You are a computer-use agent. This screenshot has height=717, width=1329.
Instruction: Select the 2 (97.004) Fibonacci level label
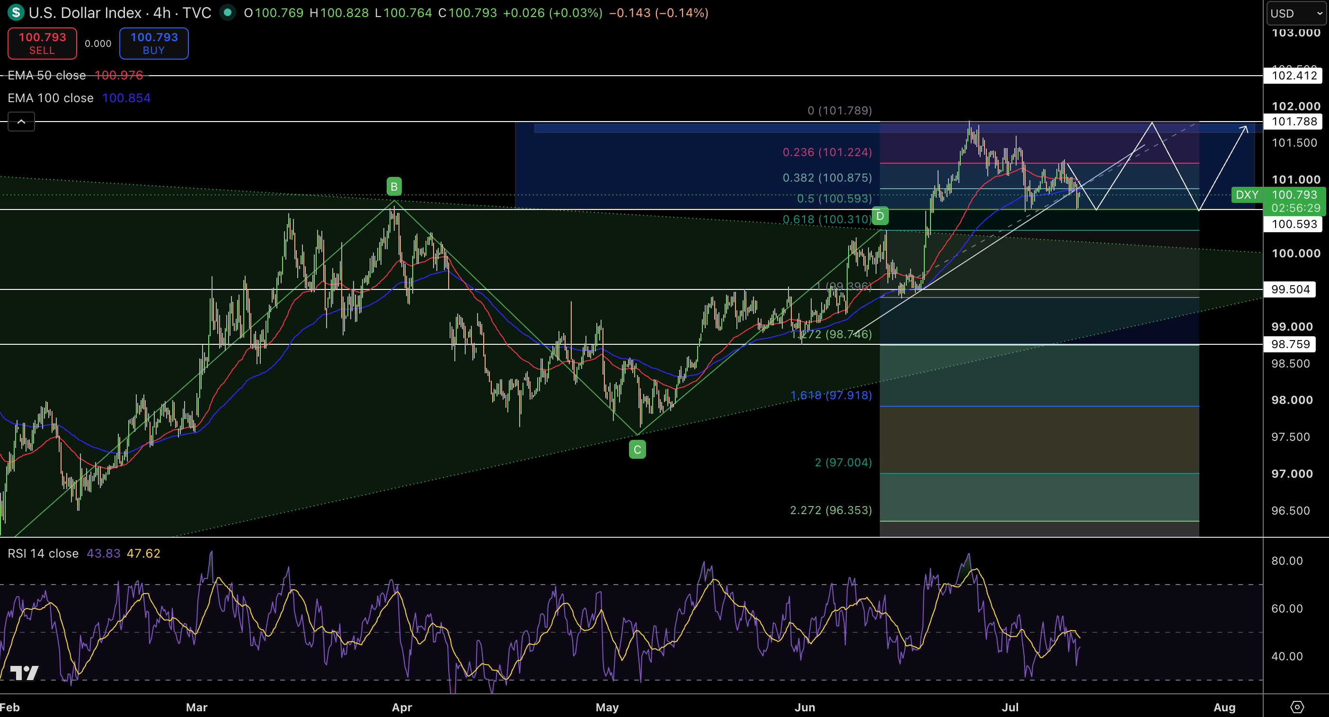(843, 463)
